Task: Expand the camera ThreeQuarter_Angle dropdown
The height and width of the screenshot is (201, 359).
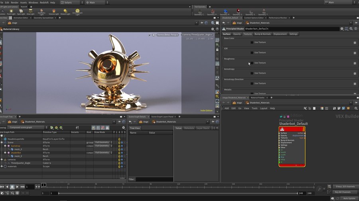Action: [197, 35]
